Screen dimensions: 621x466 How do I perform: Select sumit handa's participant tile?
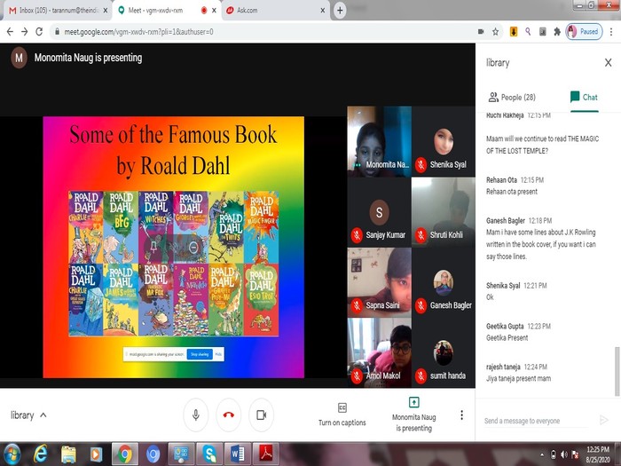444,352
